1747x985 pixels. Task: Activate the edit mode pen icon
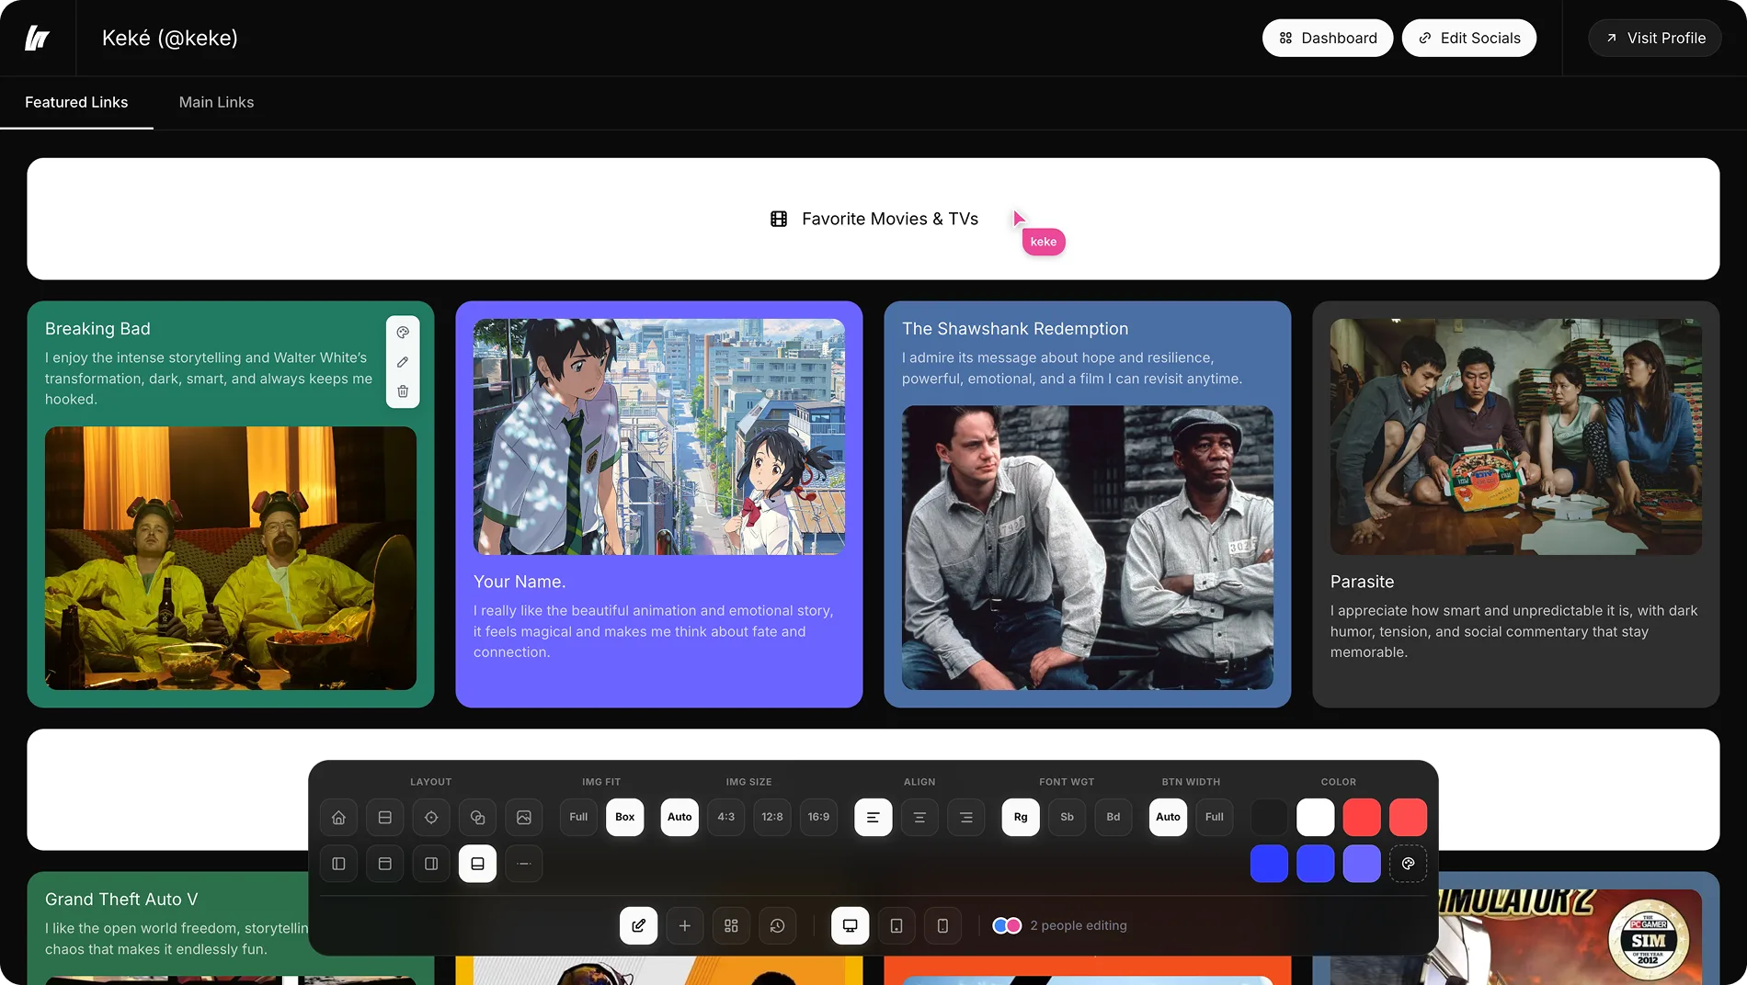638,925
